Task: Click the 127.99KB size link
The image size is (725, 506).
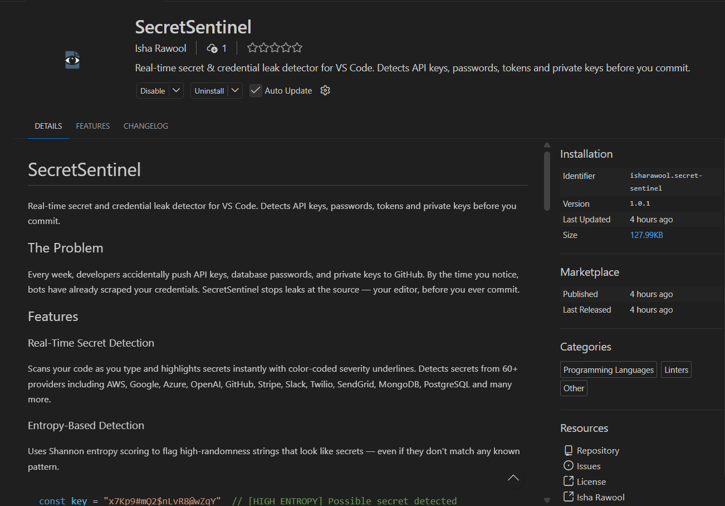Action: point(646,235)
